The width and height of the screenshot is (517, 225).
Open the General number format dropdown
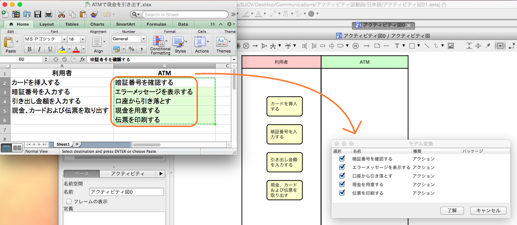(143, 39)
